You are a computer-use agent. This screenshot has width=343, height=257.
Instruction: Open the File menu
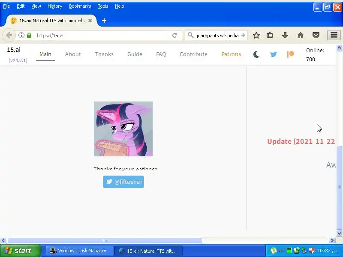coord(6,6)
